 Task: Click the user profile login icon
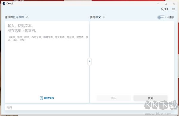click(162, 9)
